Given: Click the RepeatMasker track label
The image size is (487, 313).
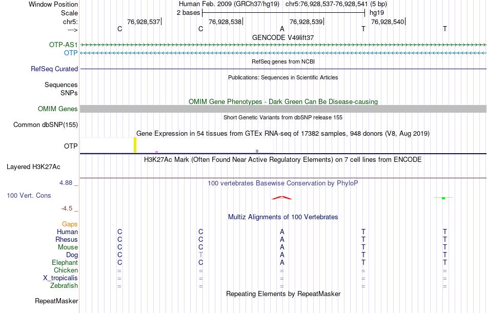Looking at the screenshot, I should (56, 301).
